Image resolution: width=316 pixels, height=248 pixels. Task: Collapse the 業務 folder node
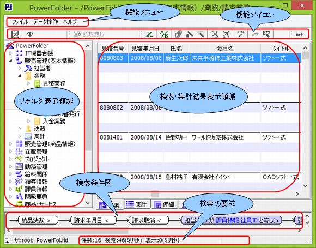(20, 76)
